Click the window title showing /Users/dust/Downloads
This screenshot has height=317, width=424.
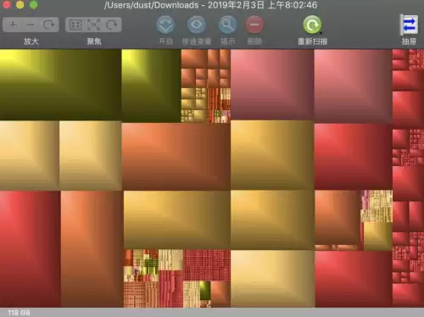pos(210,5)
